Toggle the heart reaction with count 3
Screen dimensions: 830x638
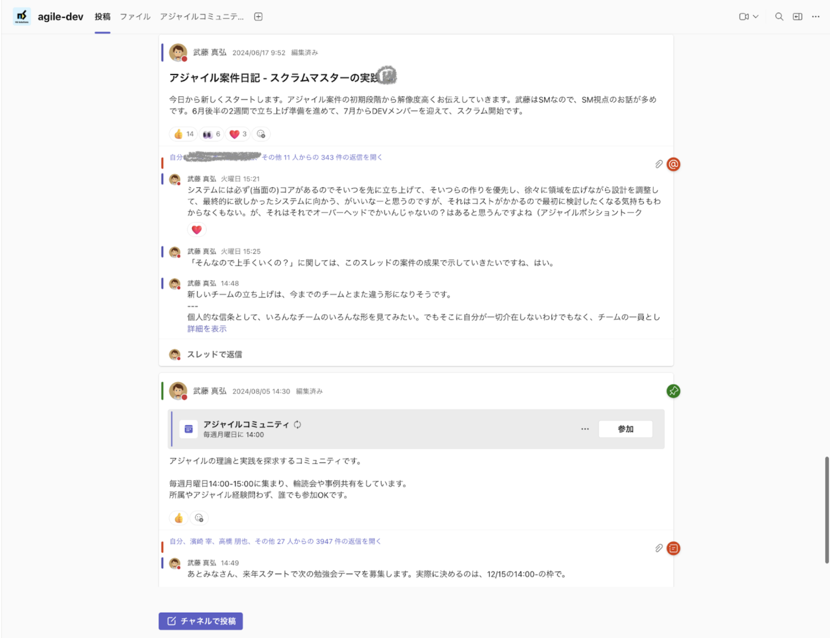pos(238,134)
